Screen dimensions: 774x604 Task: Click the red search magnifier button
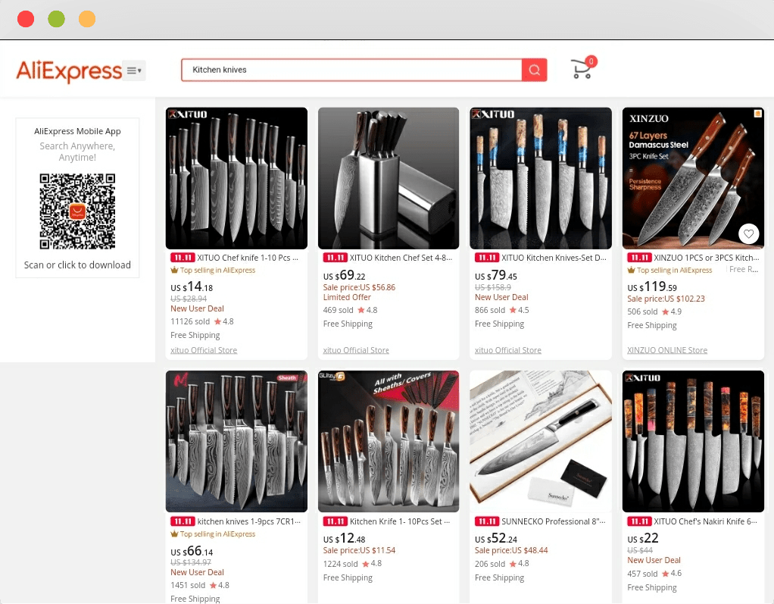tap(534, 70)
